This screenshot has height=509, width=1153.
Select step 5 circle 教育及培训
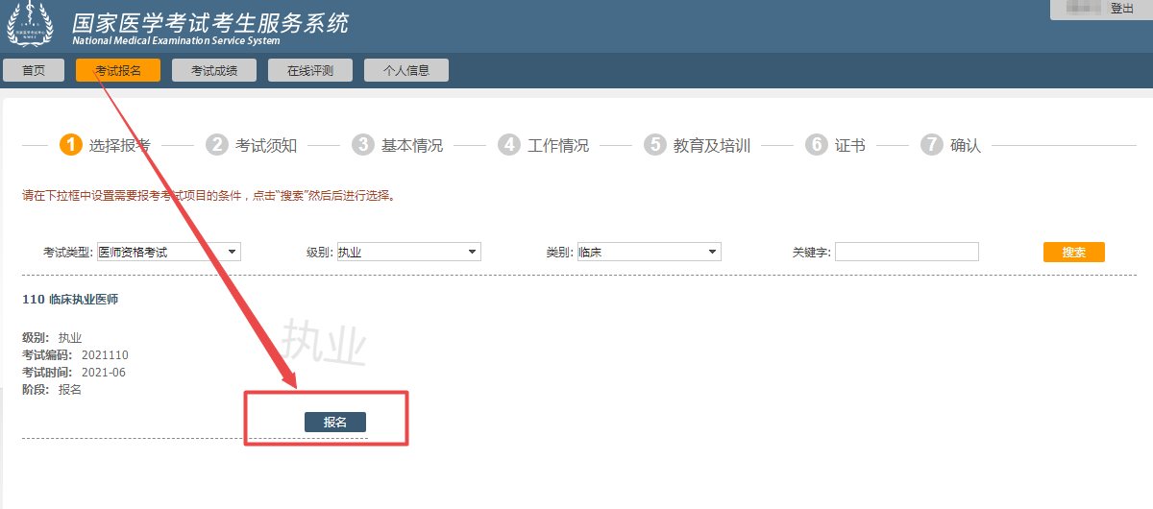(x=654, y=145)
